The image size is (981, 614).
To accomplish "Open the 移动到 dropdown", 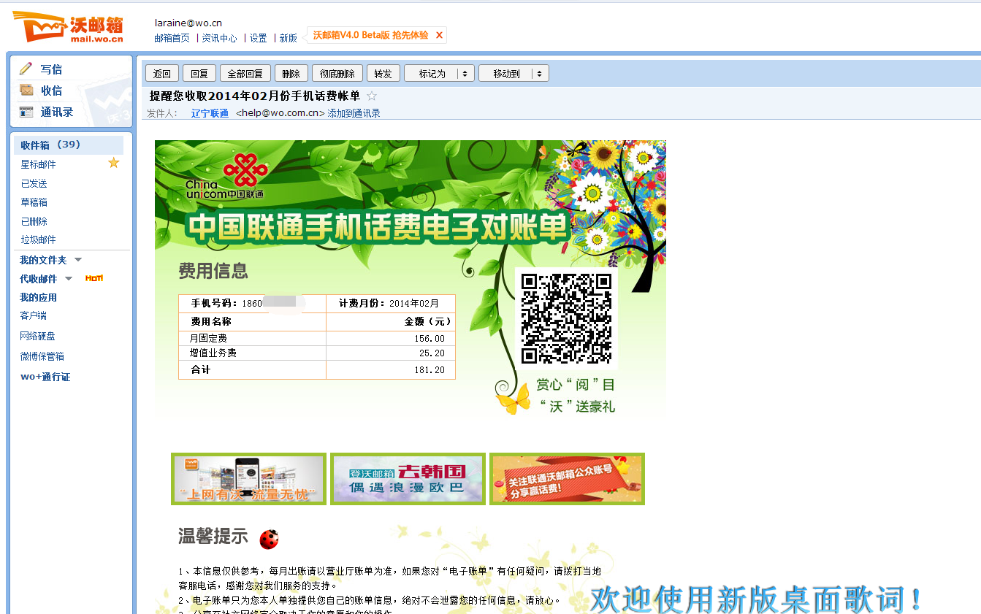I will point(514,74).
